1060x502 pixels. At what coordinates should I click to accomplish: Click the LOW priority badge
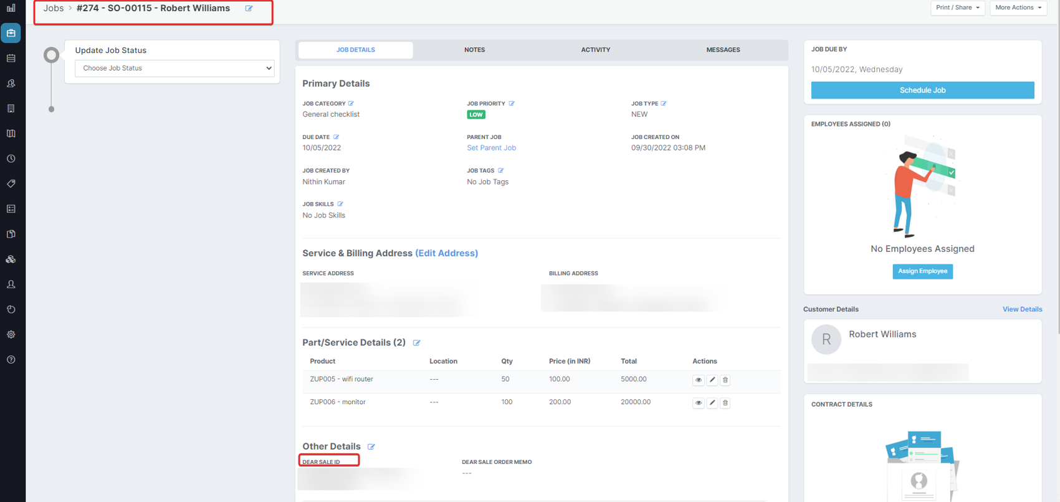[476, 115]
